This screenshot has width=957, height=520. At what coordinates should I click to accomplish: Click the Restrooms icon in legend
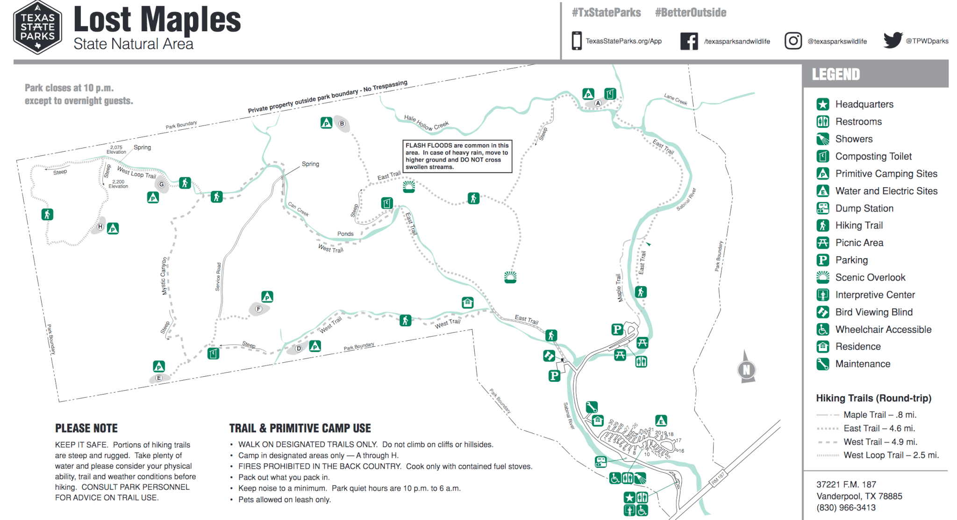(x=823, y=121)
